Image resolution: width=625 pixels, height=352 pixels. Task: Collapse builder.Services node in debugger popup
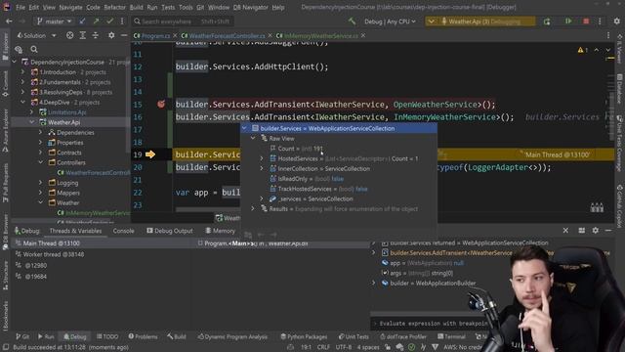tap(244, 128)
